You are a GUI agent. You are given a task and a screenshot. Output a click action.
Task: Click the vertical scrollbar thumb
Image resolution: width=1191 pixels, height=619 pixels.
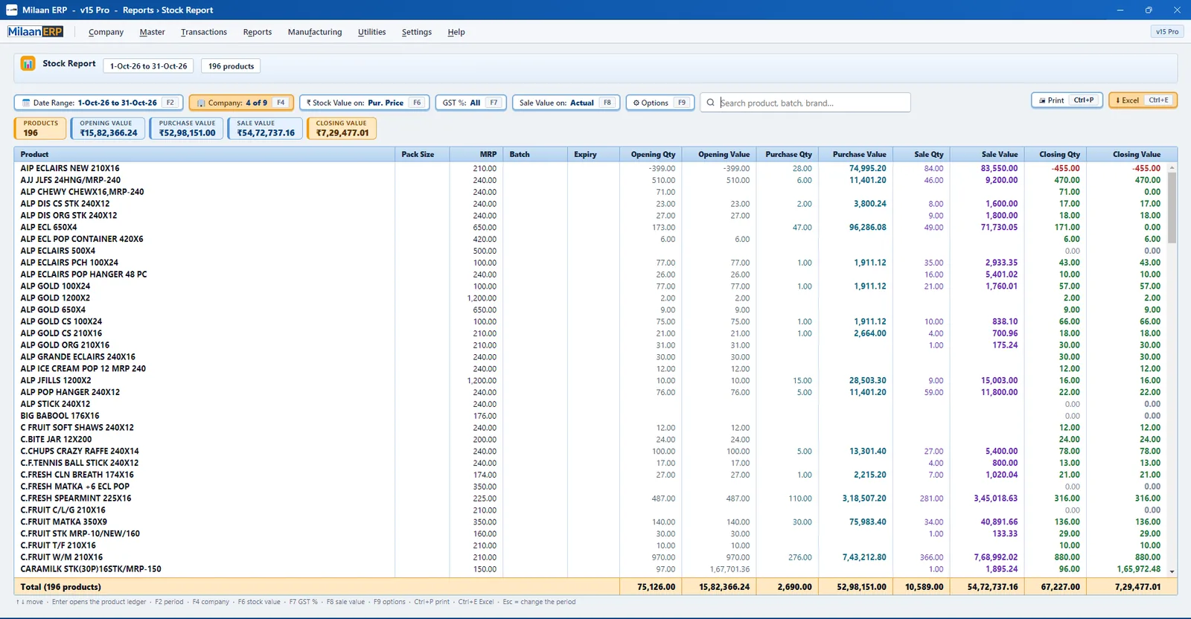(x=1172, y=208)
